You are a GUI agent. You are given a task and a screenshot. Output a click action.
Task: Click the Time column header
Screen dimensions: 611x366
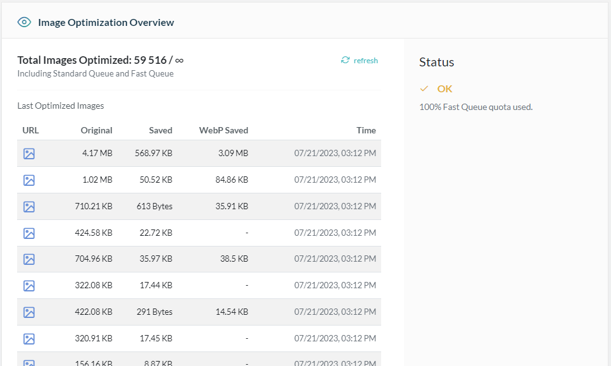(366, 130)
